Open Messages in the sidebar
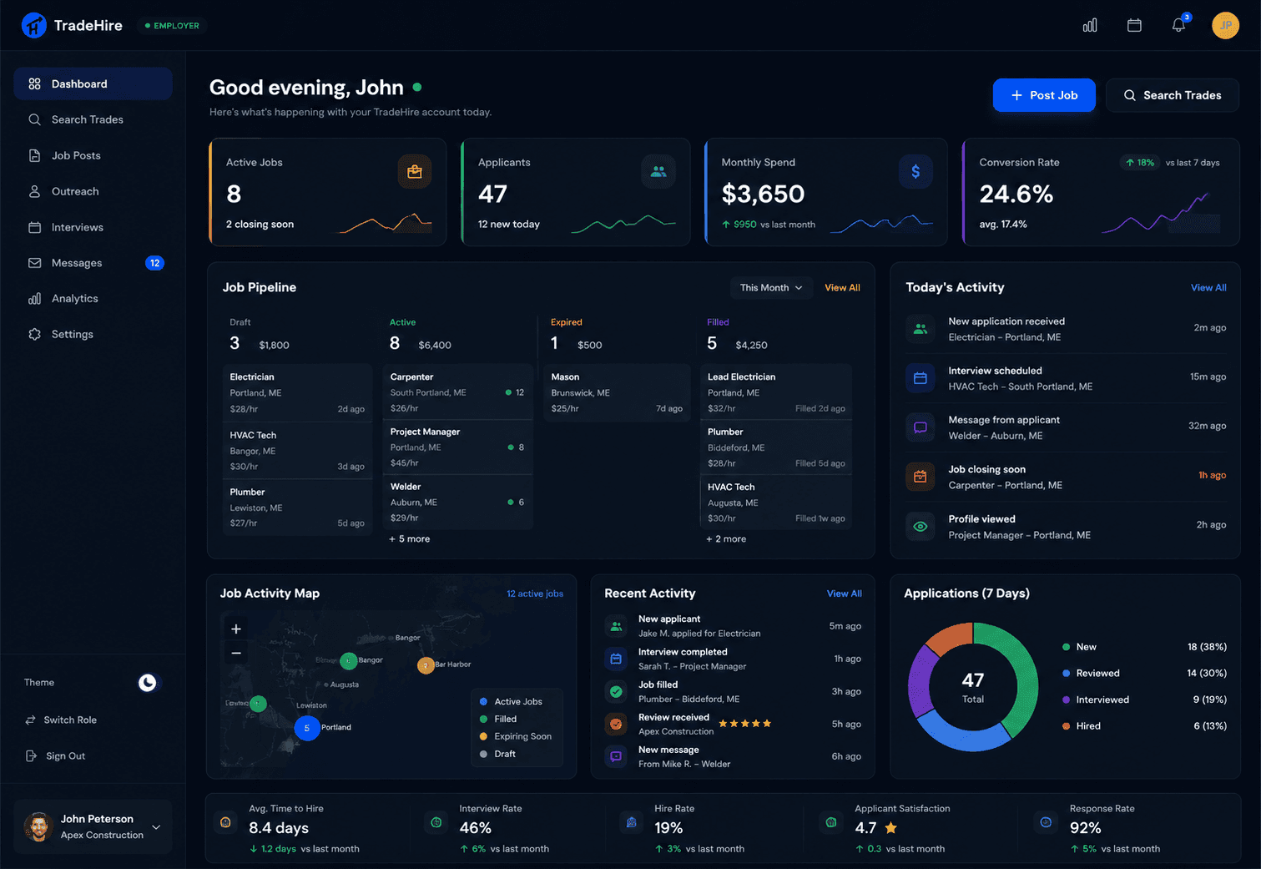 pyautogui.click(x=93, y=263)
